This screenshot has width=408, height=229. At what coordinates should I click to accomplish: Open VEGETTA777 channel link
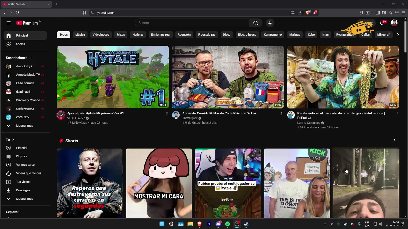point(76,118)
